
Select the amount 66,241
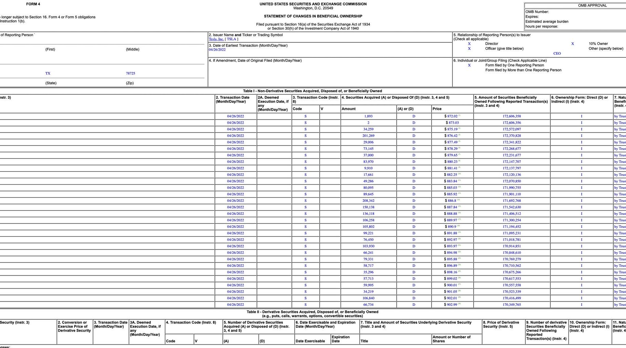coord(368,253)
